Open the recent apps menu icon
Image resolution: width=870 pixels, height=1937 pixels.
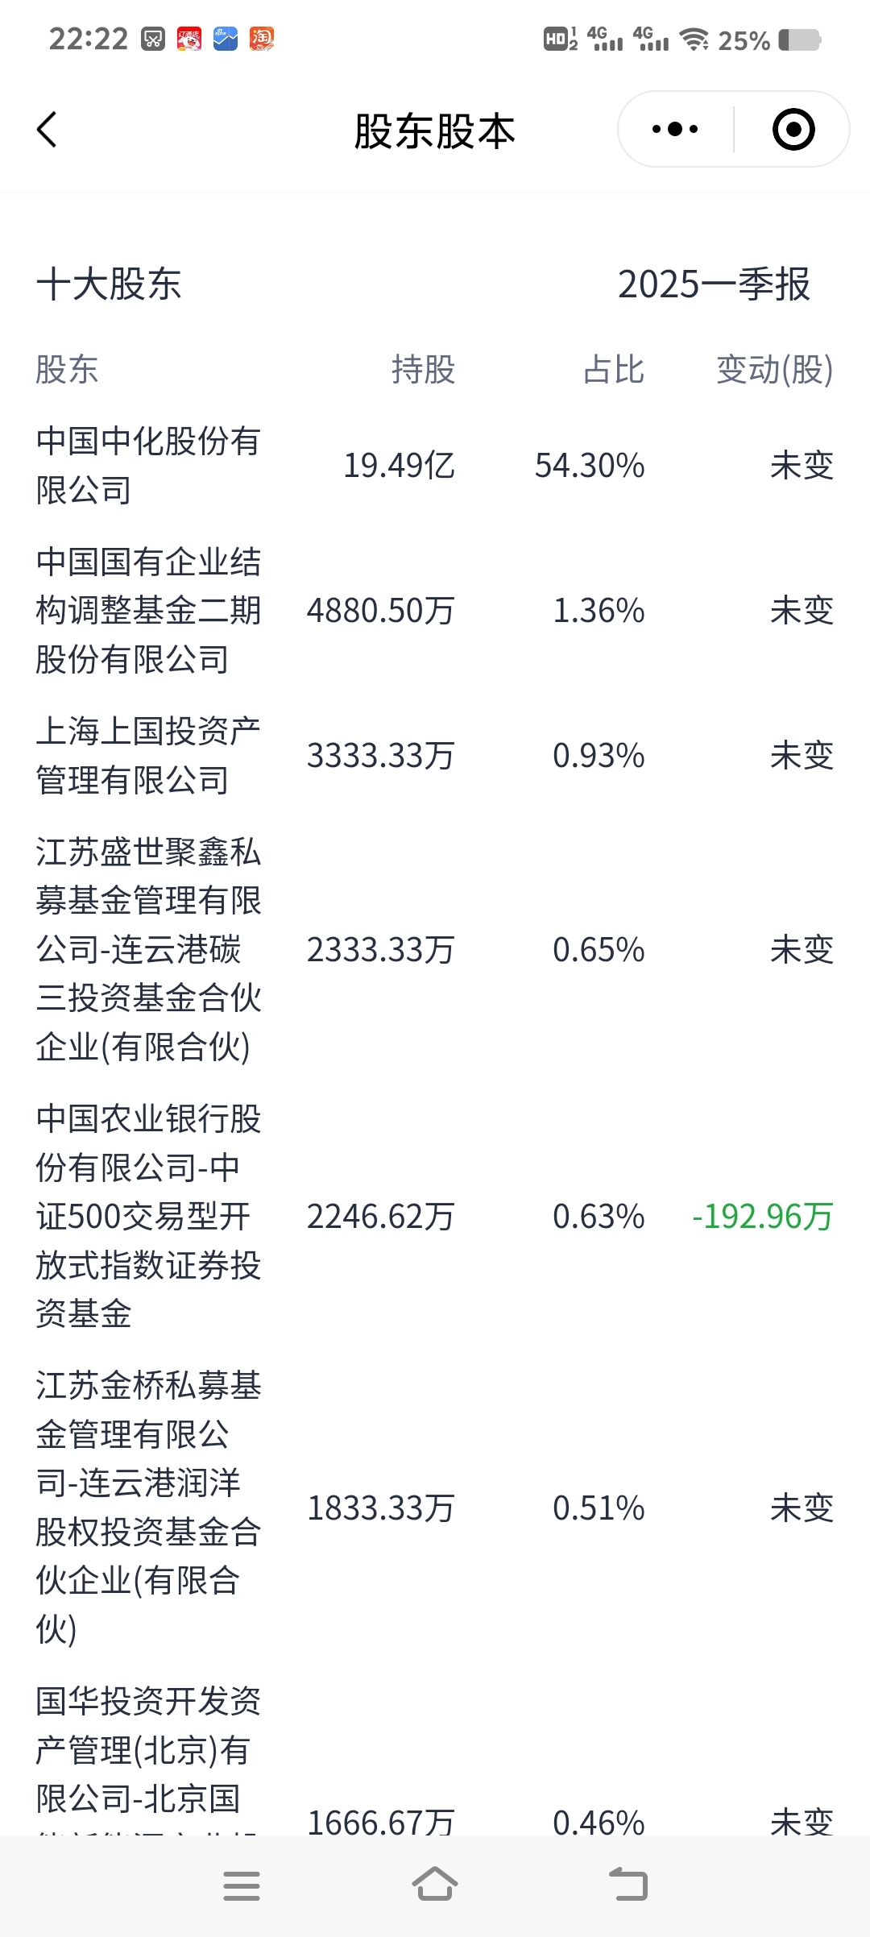pyautogui.click(x=242, y=1885)
